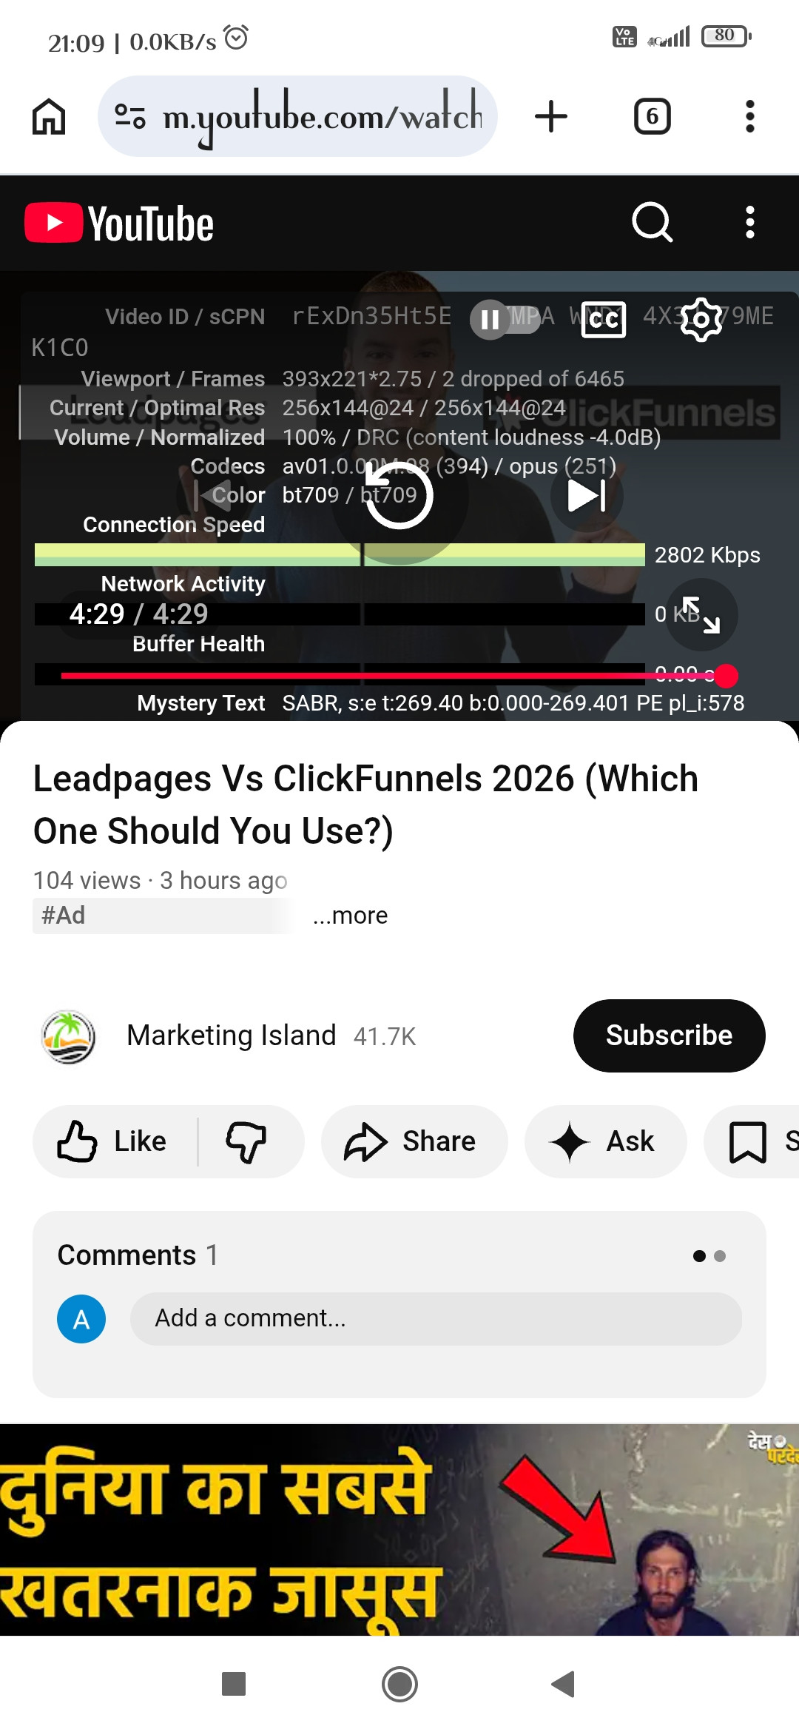Open browser tab switcher showing 6
The image size is (799, 1732).
coord(652,116)
